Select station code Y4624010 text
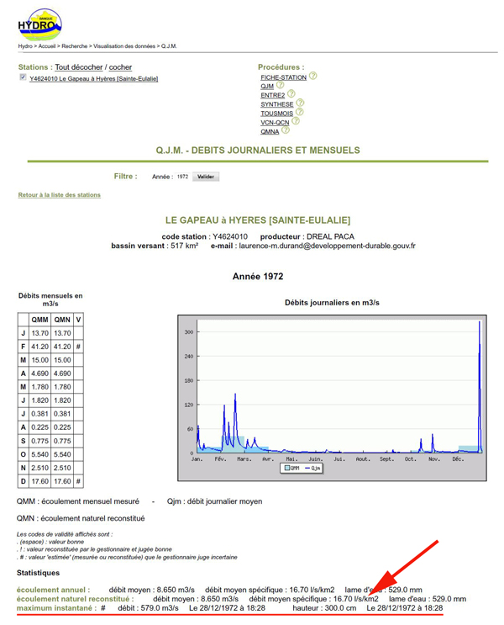The width and height of the screenshot is (504, 625). pyautogui.click(x=230, y=236)
